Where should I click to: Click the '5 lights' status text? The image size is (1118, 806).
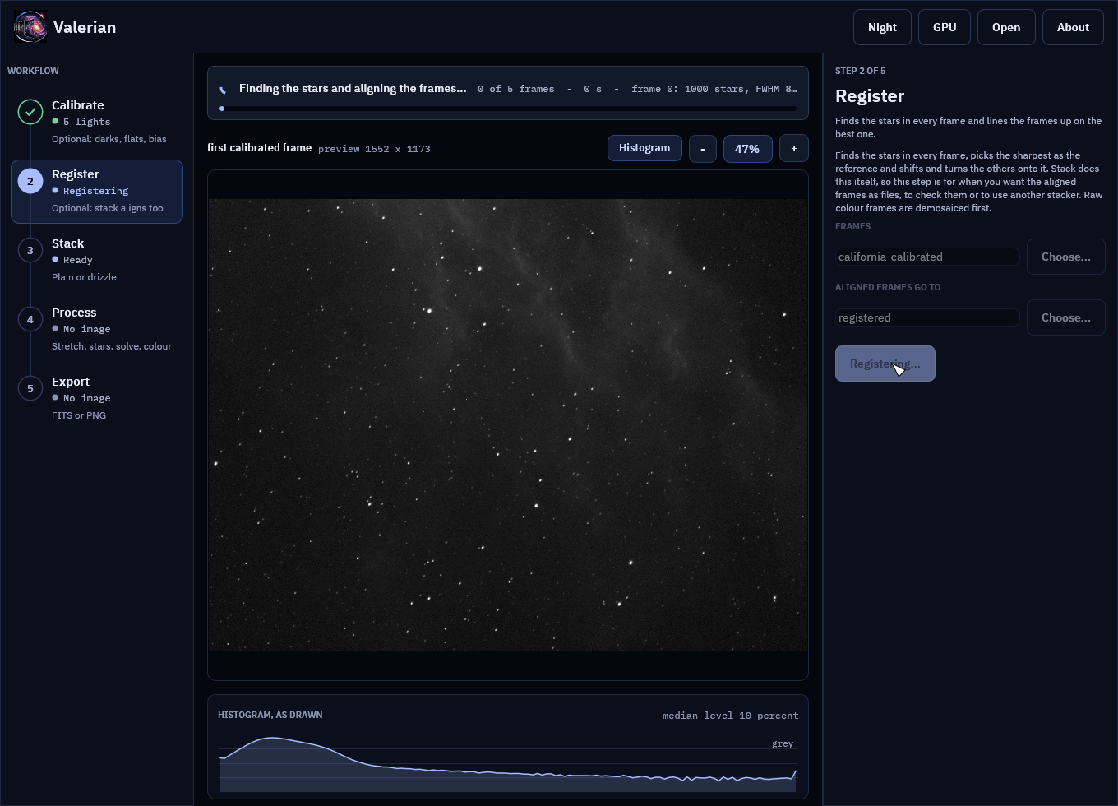click(86, 122)
